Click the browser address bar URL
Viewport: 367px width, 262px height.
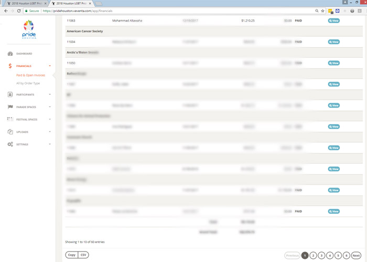point(78,11)
